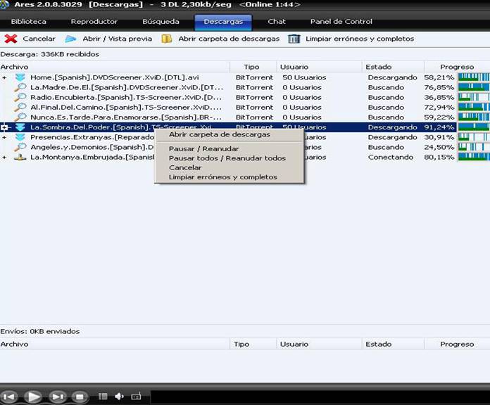Screen dimensions: 490x405
Task: Sort downloads by Tipo column header
Action: click(253, 67)
